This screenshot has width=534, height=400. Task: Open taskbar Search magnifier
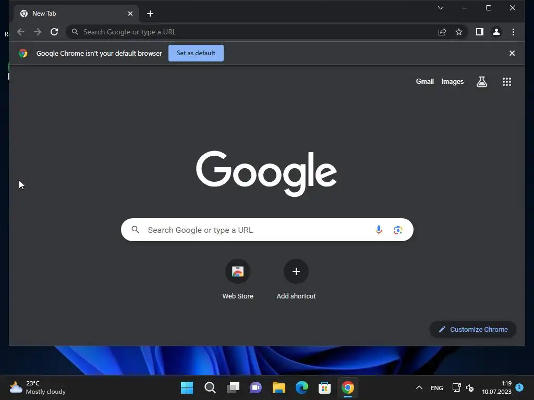210,387
